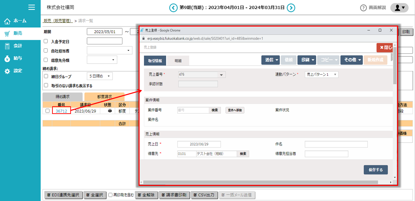Screen dimensions: 415x201
Task: Click the 件名 input field
Action: (x=336, y=144)
